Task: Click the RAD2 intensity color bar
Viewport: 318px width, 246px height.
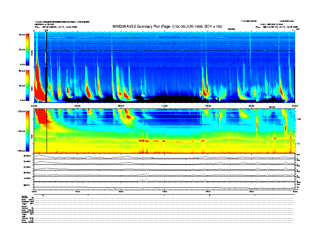Action: pyautogui.click(x=27, y=49)
